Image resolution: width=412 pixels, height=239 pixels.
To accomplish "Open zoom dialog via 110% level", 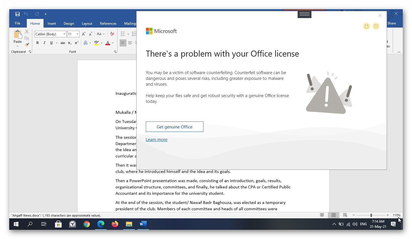I will (396, 215).
